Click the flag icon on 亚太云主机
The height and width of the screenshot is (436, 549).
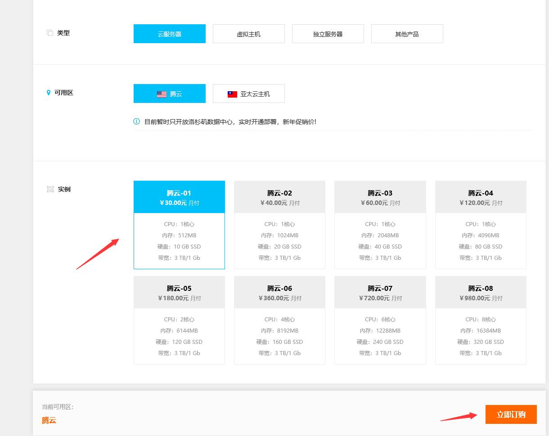click(232, 94)
